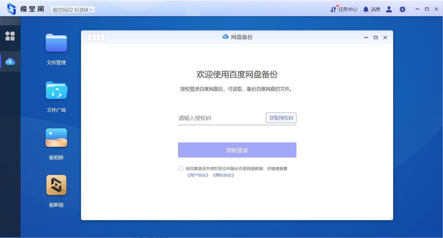Viewport: 443px width, 238px height.
Task: Open the app grid in sidebar
Action: tap(10, 36)
